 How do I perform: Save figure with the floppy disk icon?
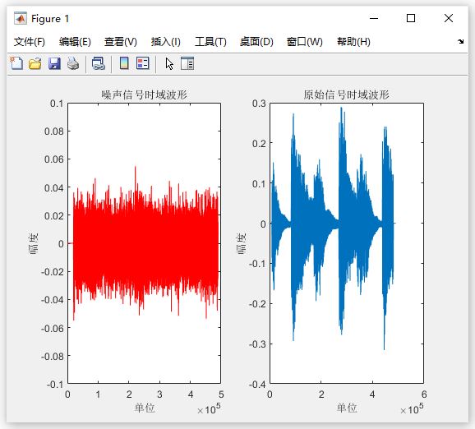54,63
